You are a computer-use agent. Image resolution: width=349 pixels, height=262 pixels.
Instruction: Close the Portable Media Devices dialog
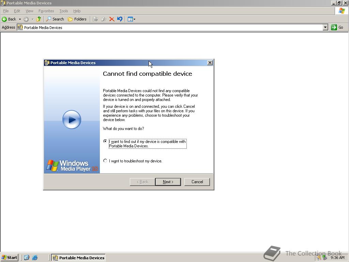tap(210, 63)
